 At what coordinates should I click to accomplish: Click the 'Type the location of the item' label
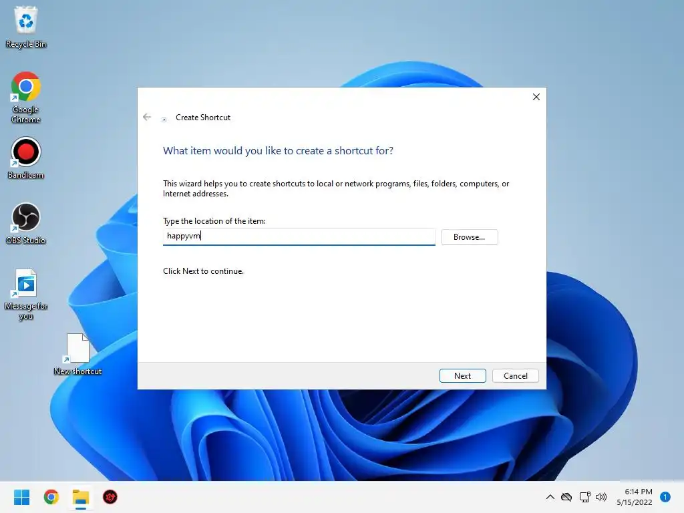(x=214, y=220)
